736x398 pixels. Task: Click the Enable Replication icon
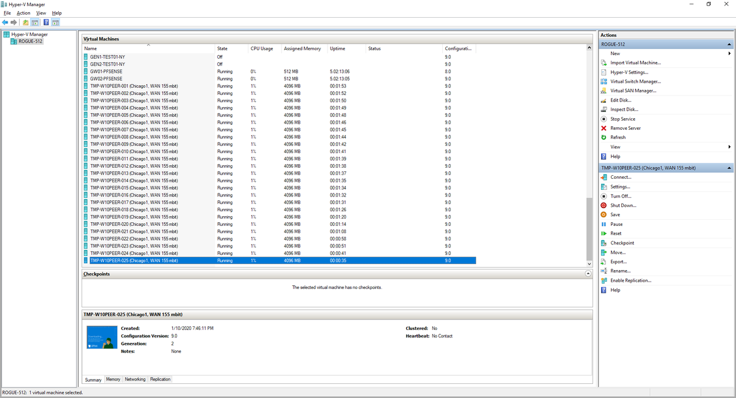[x=604, y=280]
